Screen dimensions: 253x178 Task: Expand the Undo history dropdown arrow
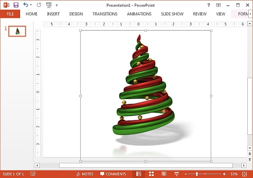[x=31, y=5]
